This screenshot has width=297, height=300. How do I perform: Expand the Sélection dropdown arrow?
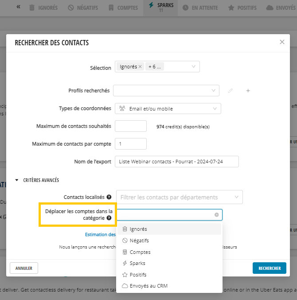pos(193,67)
